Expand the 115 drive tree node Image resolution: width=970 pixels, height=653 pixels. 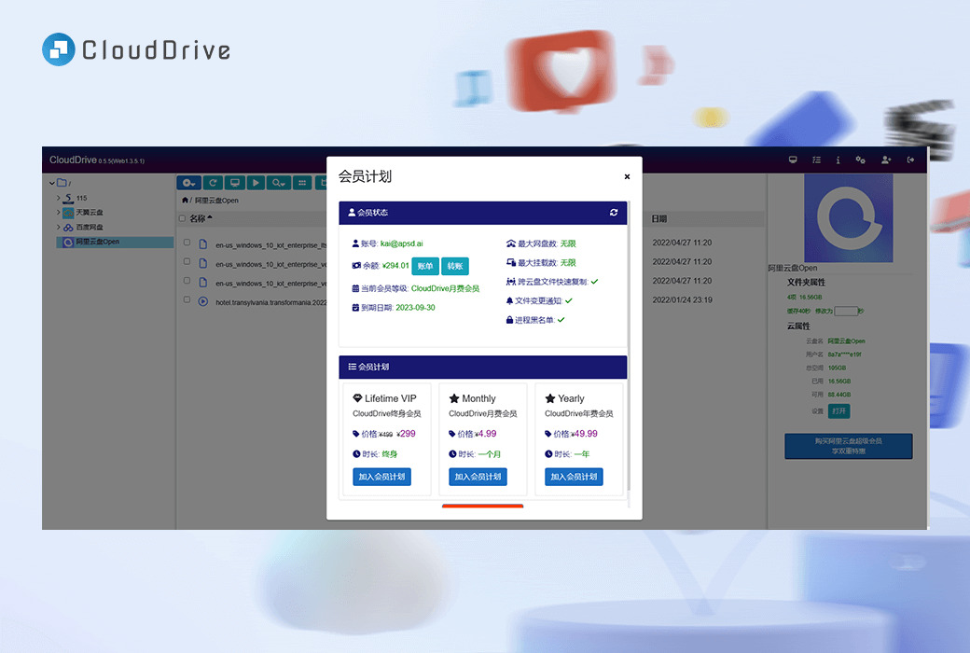point(58,198)
